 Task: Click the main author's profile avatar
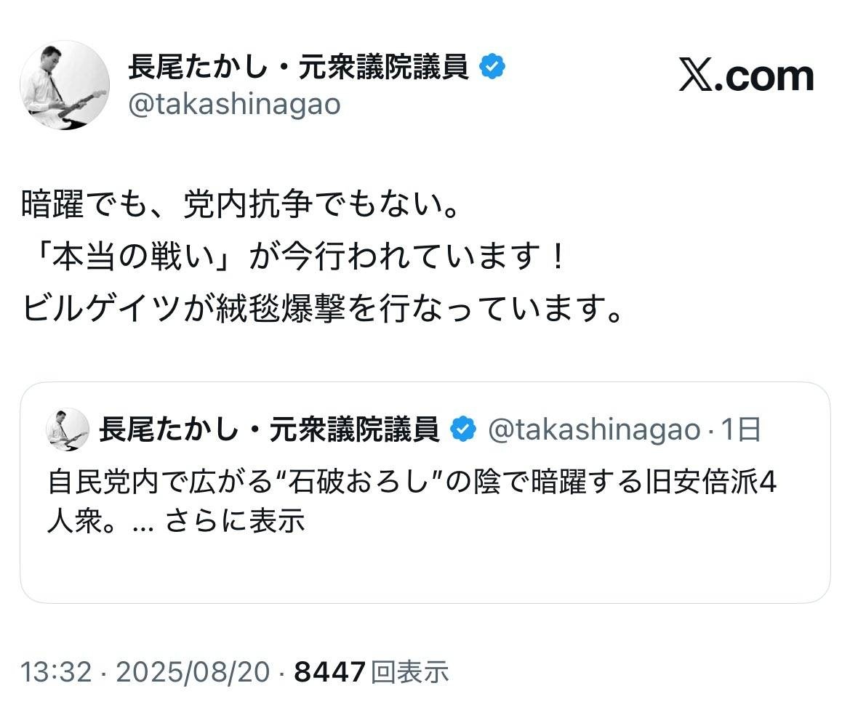65,86
